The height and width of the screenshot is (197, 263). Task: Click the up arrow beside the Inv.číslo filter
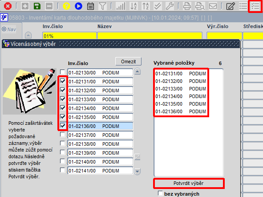click(28, 35)
